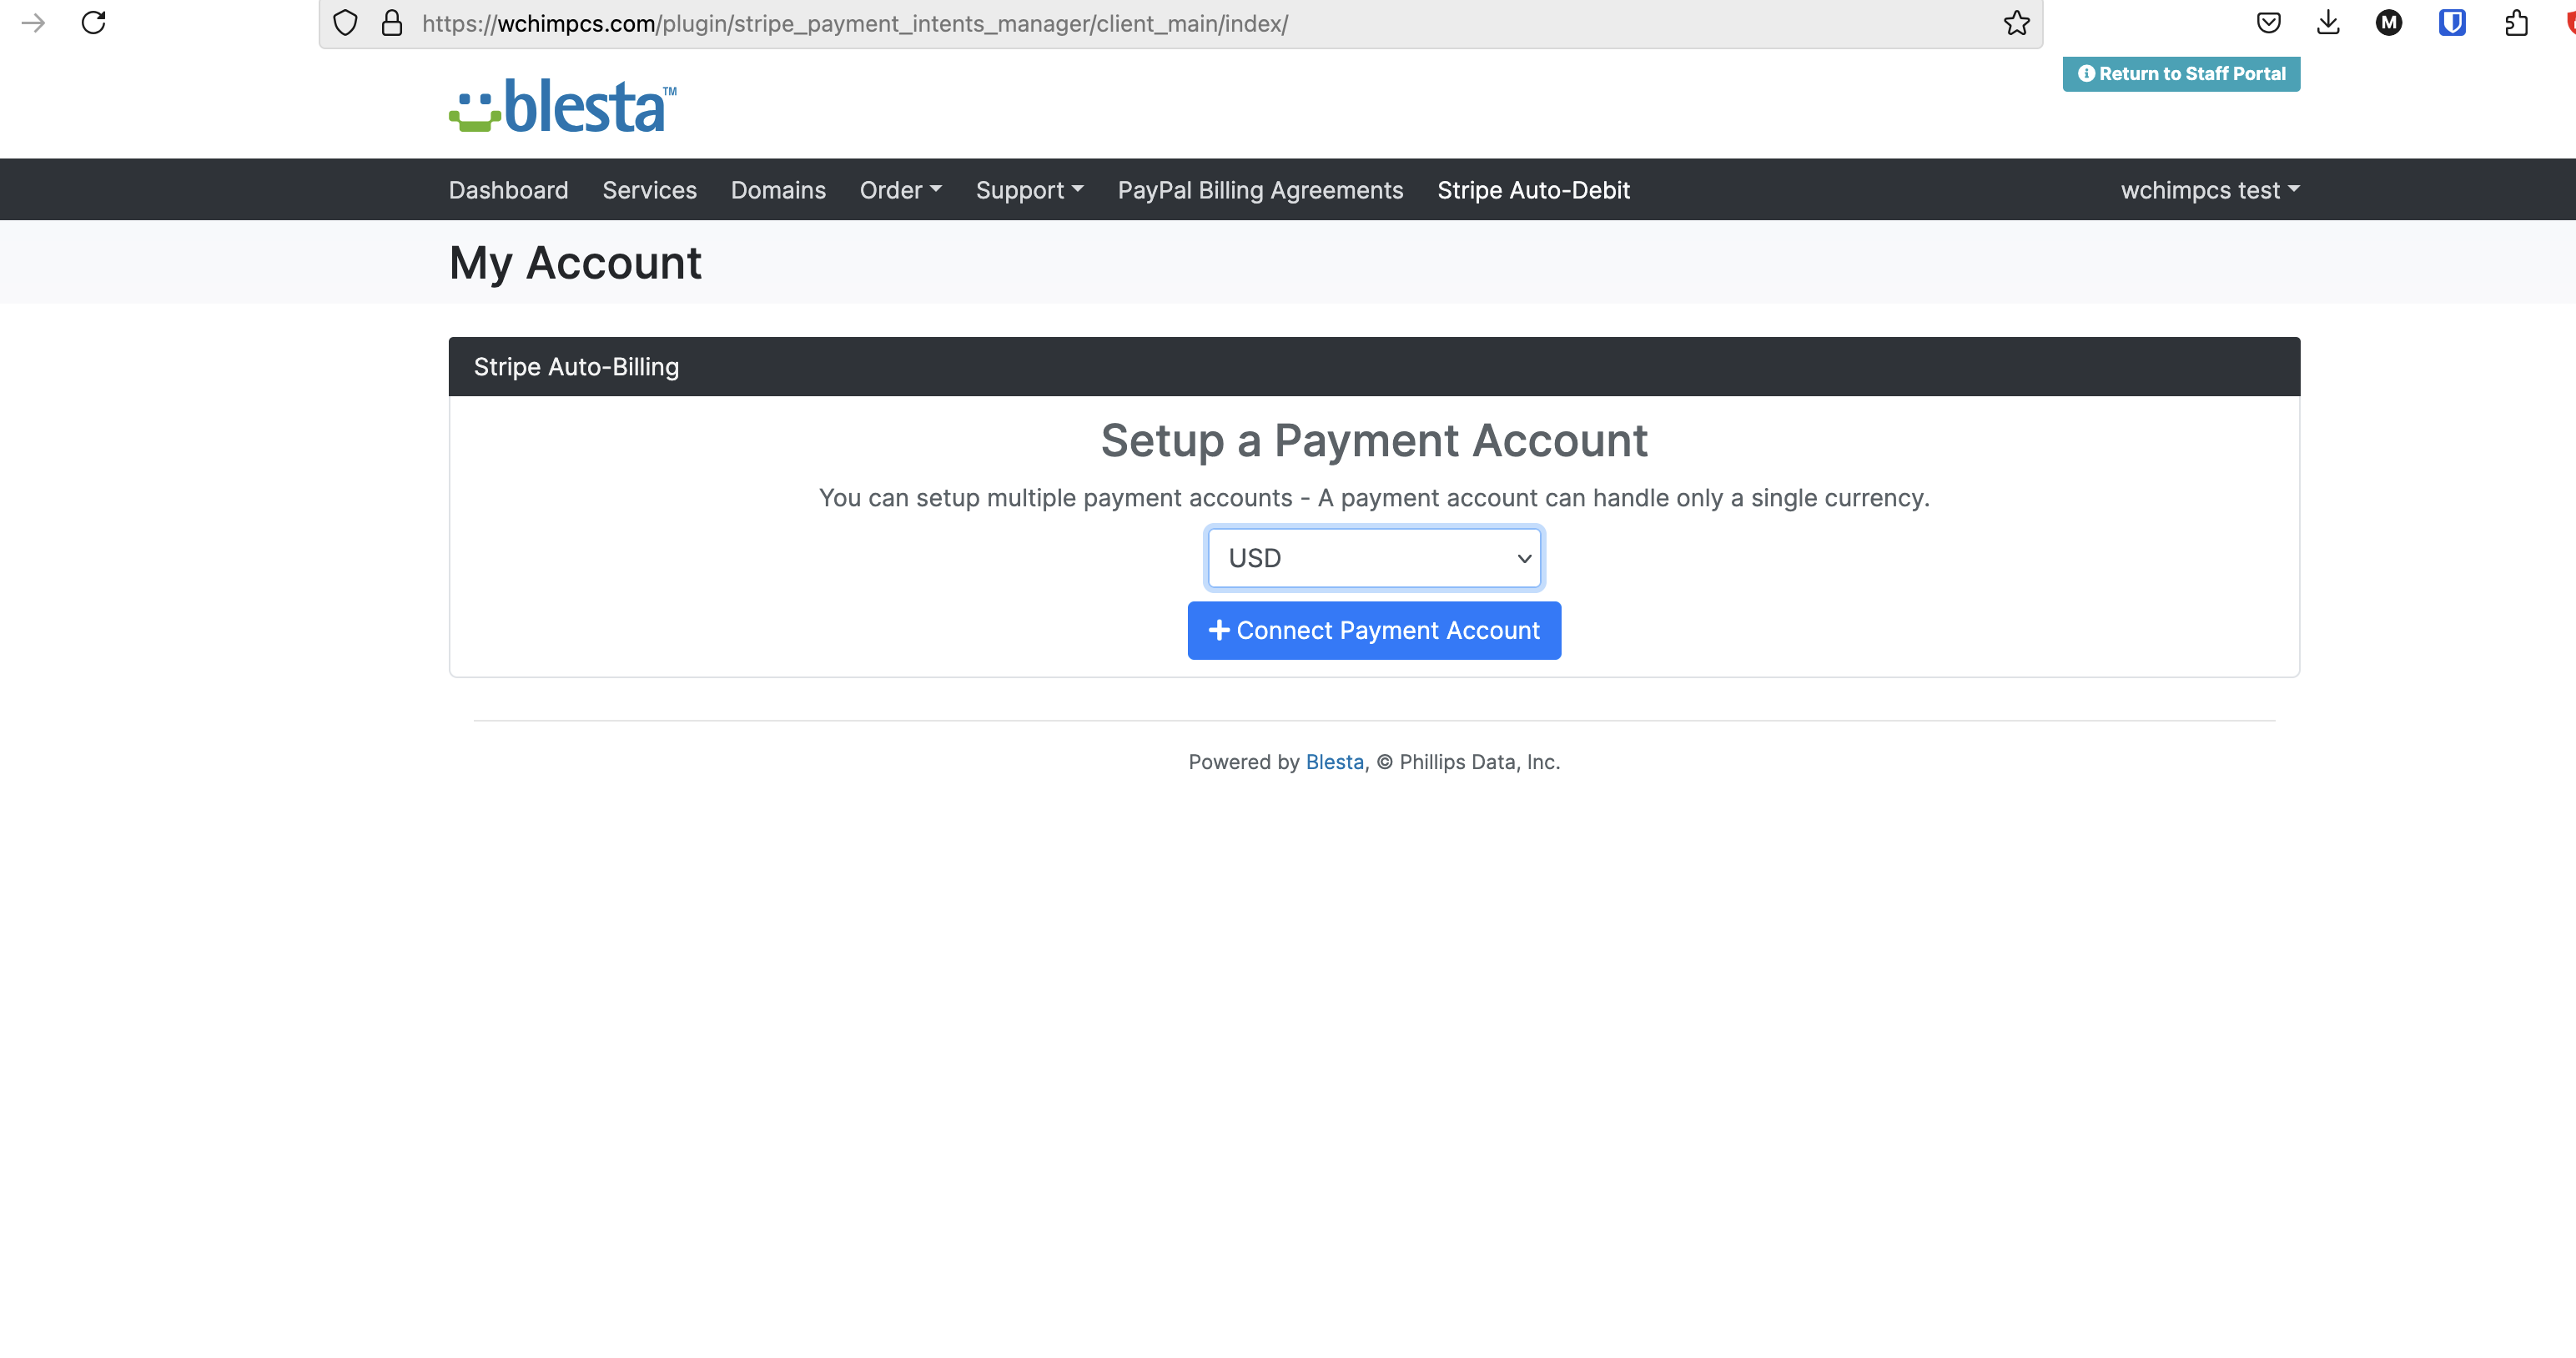
Task: Open the tracking protection shield icon
Action: pyautogui.click(x=345, y=23)
